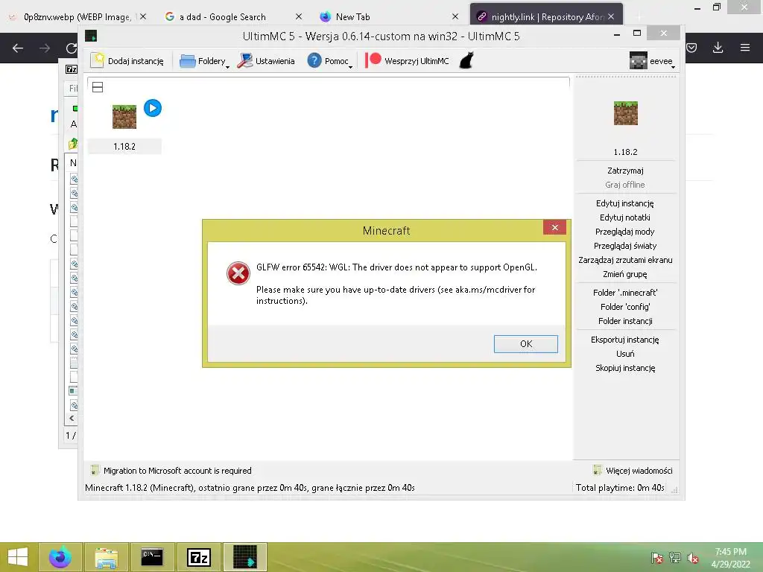Click the red error icon in the dialog
763x572 pixels.
pos(238,273)
